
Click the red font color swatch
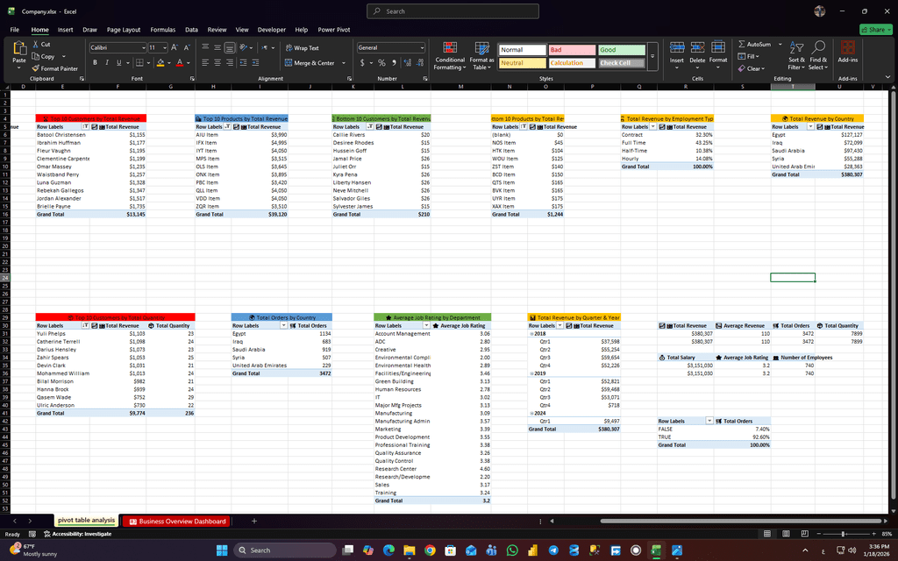click(x=178, y=63)
